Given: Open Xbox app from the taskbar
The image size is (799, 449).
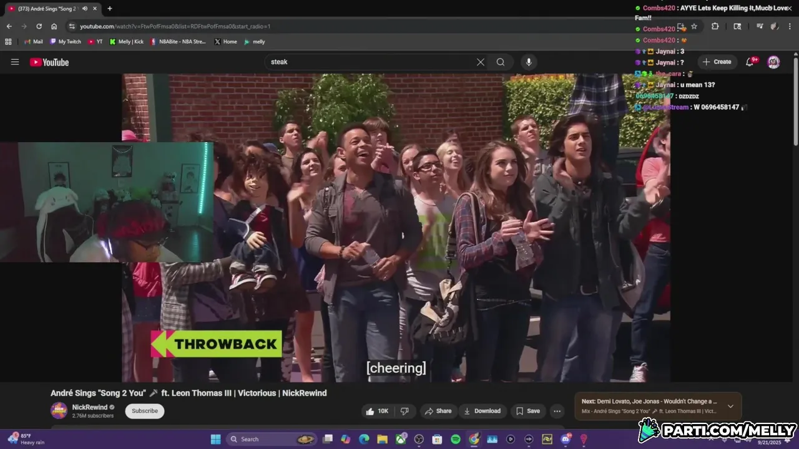Looking at the screenshot, I should (x=401, y=439).
